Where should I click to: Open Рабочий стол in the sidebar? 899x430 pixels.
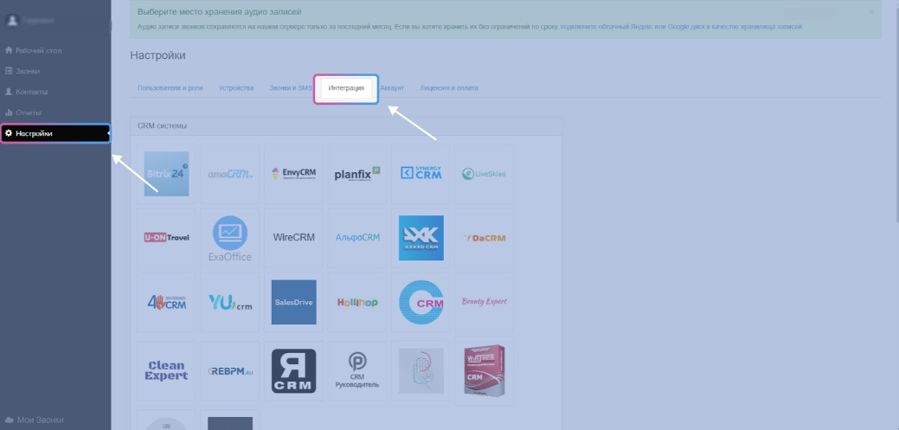coord(39,50)
